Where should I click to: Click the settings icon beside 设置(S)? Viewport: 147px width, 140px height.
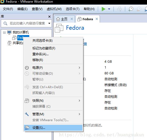[27, 128]
